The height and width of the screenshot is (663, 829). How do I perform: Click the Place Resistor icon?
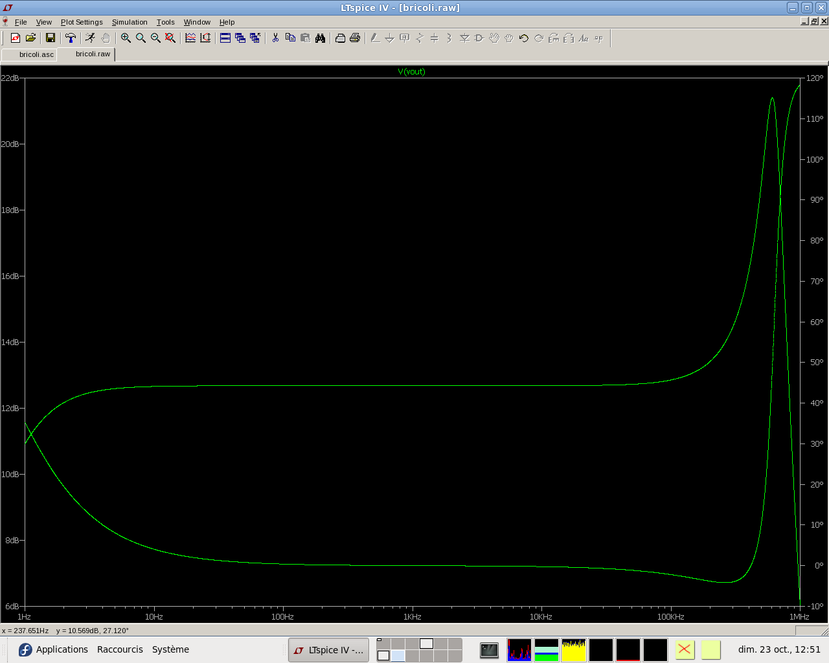420,38
